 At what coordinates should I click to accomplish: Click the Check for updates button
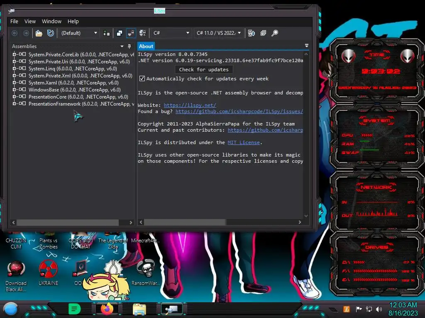pyautogui.click(x=204, y=70)
